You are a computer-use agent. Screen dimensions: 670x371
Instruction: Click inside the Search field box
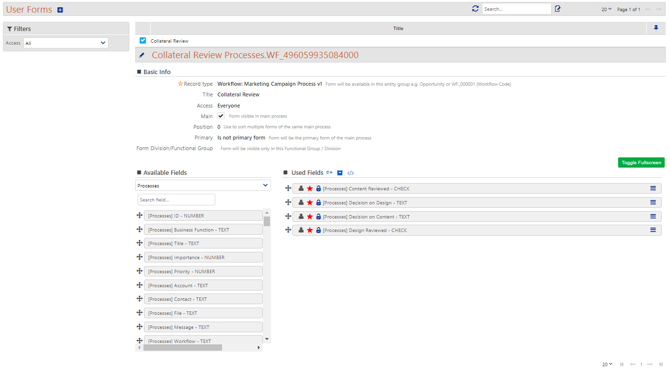[176, 199]
